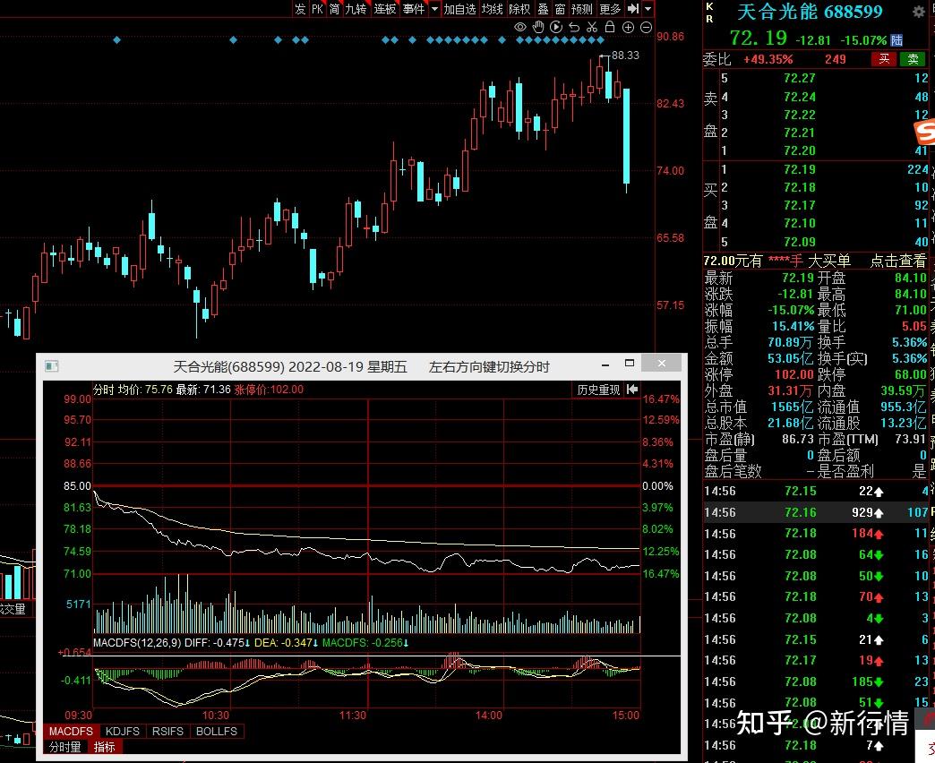Click the 跌停 68.00 value

(911, 375)
